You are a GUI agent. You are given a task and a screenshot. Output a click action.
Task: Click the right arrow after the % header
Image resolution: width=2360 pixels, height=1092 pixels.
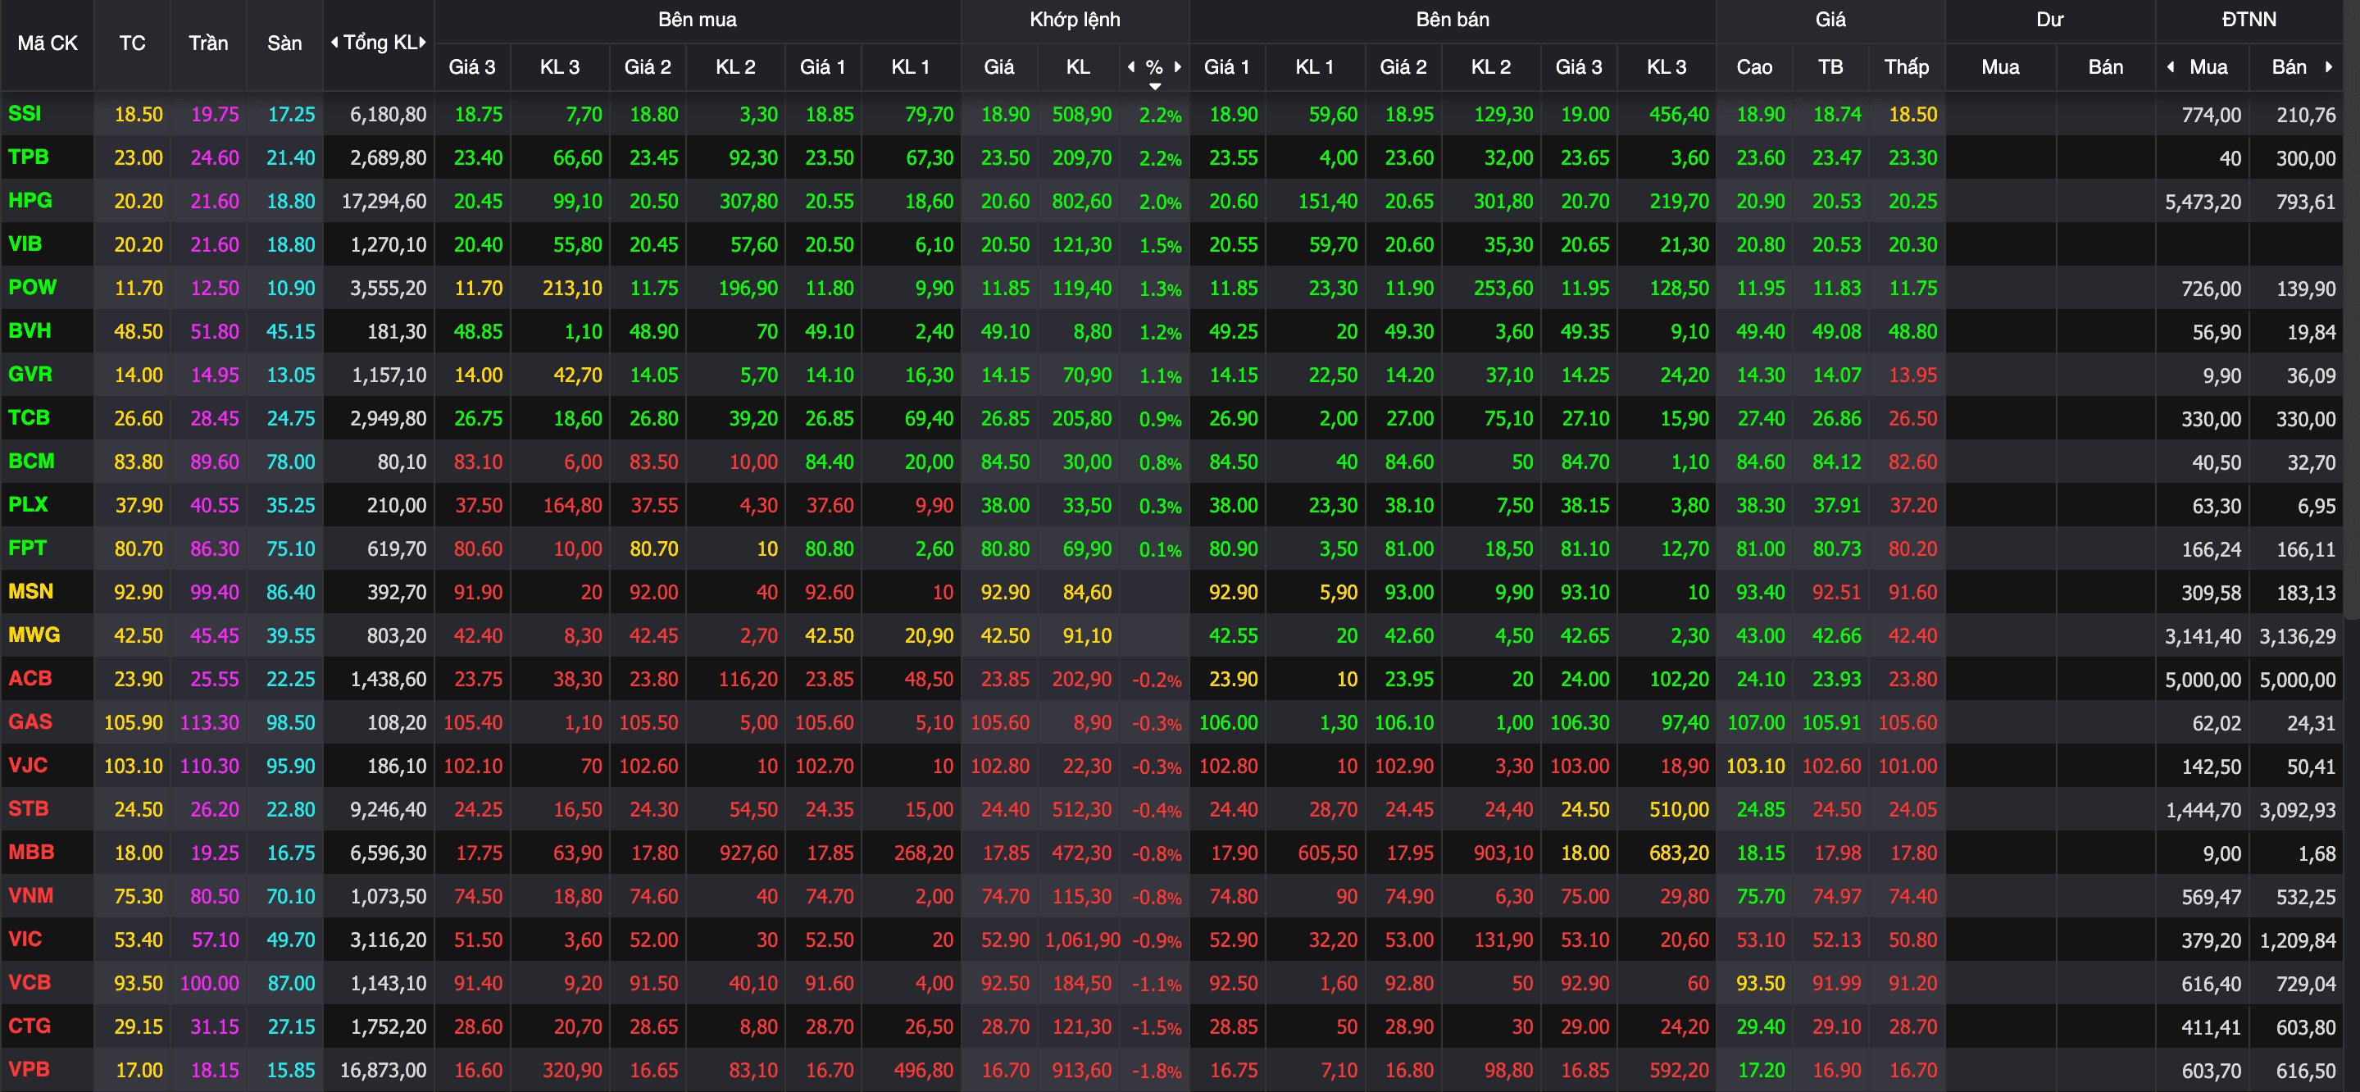click(x=1177, y=66)
